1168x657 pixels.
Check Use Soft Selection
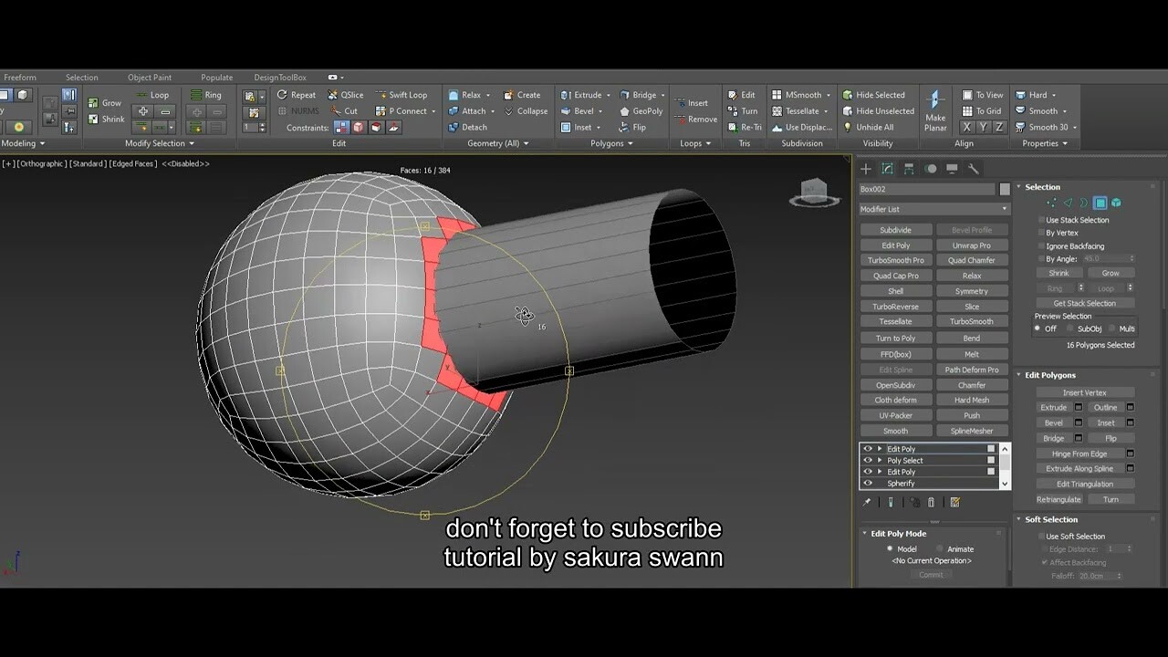click(x=1042, y=536)
